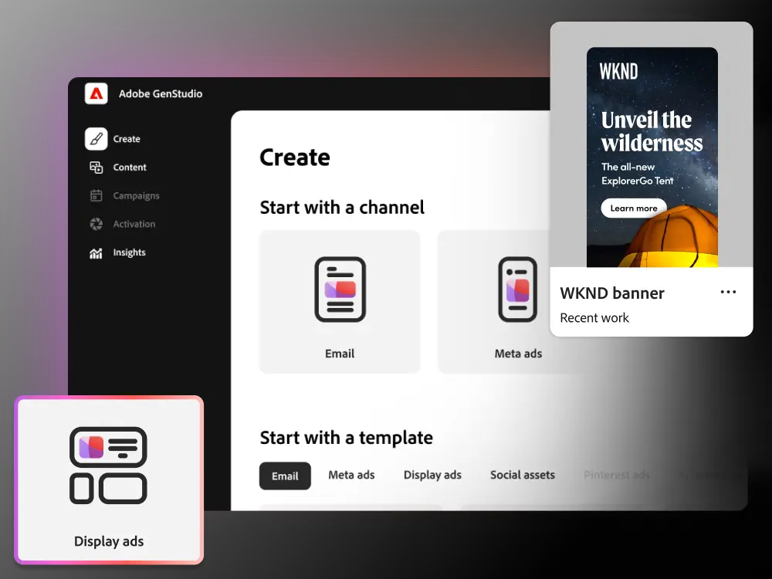Switch to the Display ads template tab

click(x=432, y=476)
